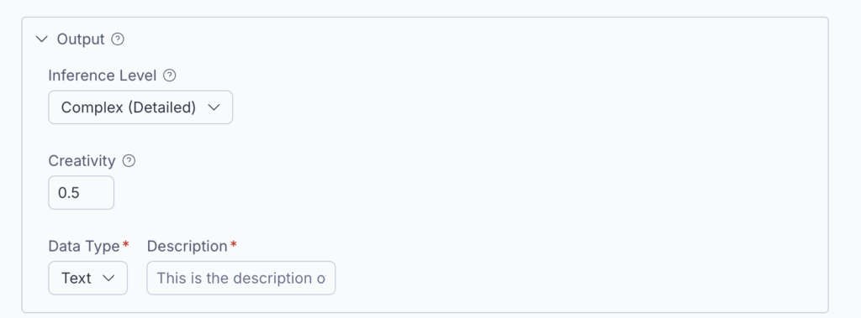Click red required asterisk beside Description

coord(234,244)
